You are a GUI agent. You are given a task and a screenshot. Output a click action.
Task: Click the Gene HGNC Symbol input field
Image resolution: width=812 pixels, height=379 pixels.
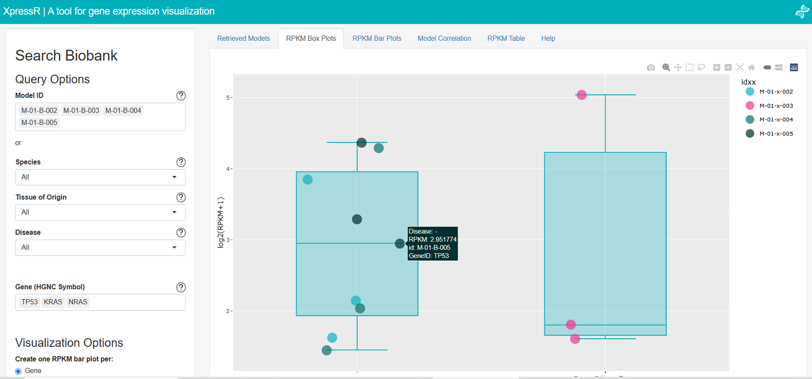(x=134, y=302)
